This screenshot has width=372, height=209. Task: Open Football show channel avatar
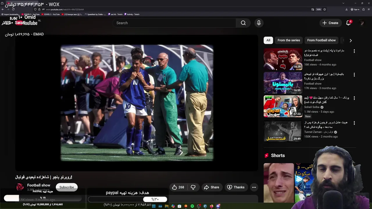(x=20, y=187)
